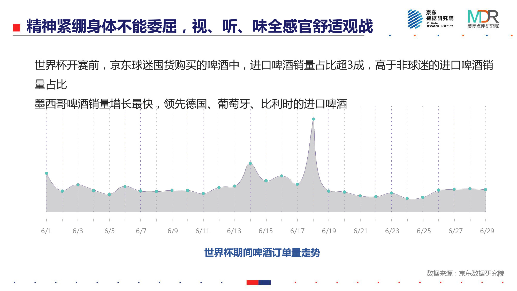Click the axis label 6/19

coord(329,231)
